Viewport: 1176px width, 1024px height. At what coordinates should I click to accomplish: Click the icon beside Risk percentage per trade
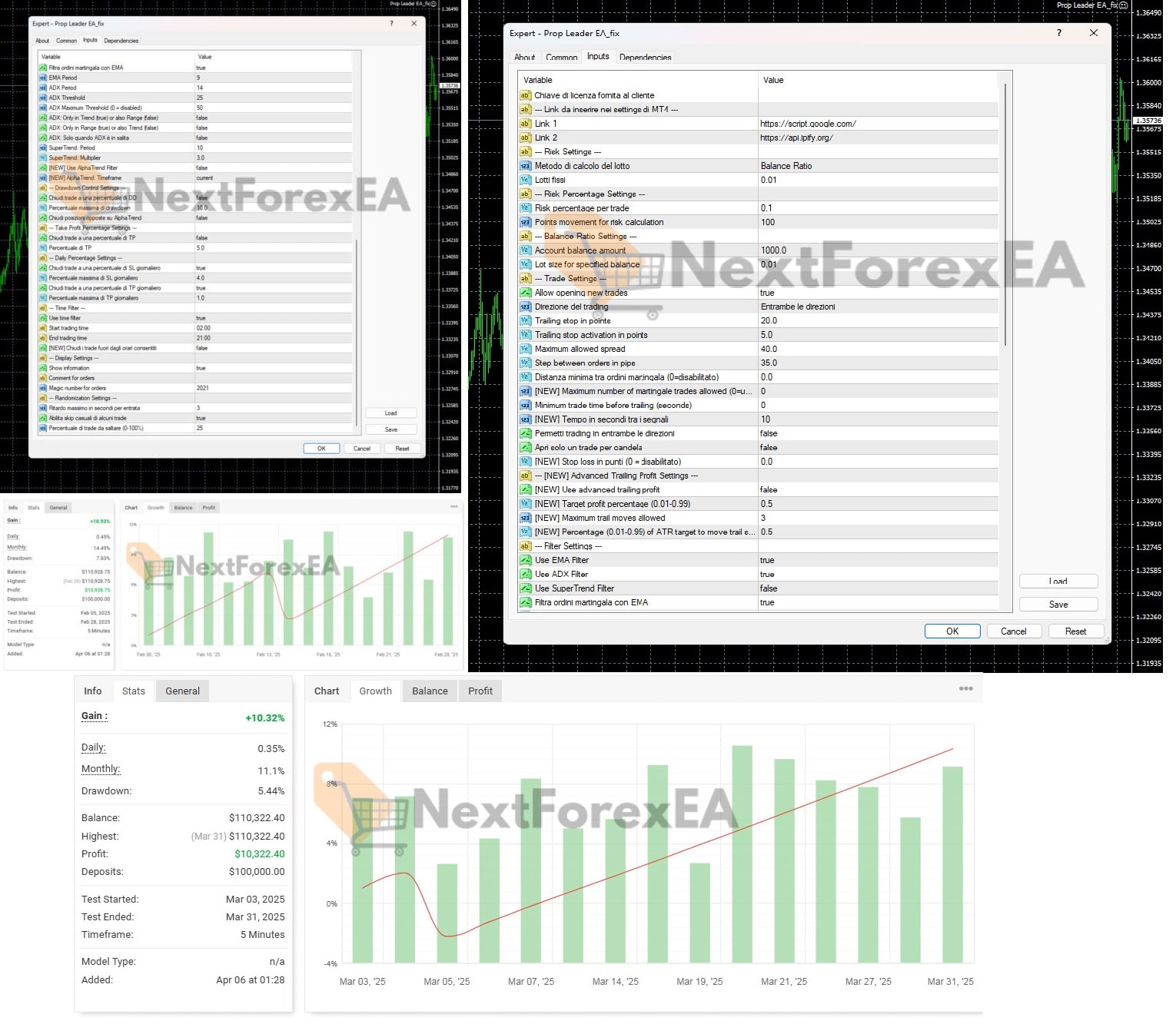click(526, 208)
